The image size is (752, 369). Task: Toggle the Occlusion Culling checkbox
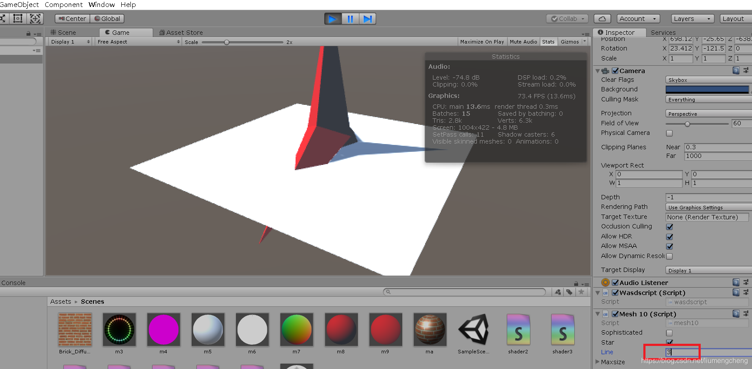[669, 227]
